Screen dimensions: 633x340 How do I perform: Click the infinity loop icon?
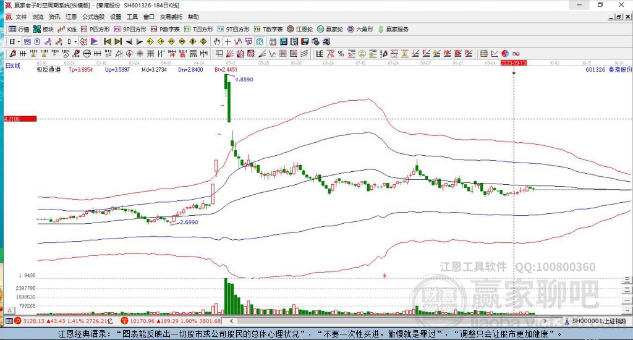coord(516,53)
